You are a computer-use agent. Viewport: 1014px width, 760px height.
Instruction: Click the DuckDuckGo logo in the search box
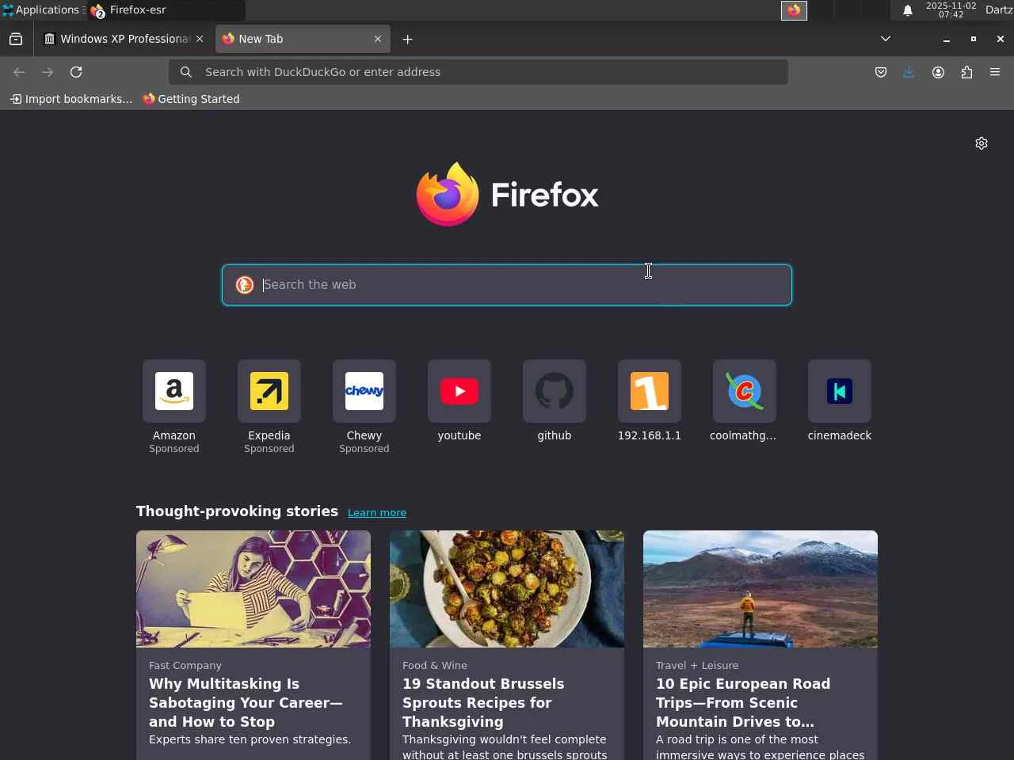coord(245,285)
